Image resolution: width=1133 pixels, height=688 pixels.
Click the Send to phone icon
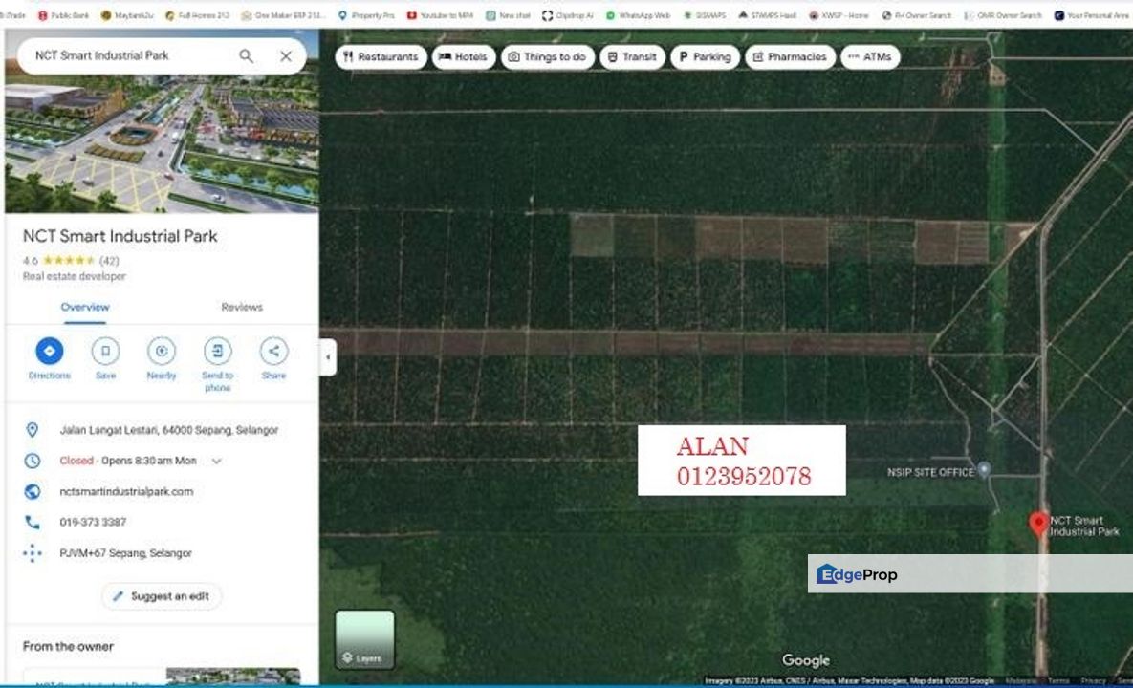click(x=217, y=352)
